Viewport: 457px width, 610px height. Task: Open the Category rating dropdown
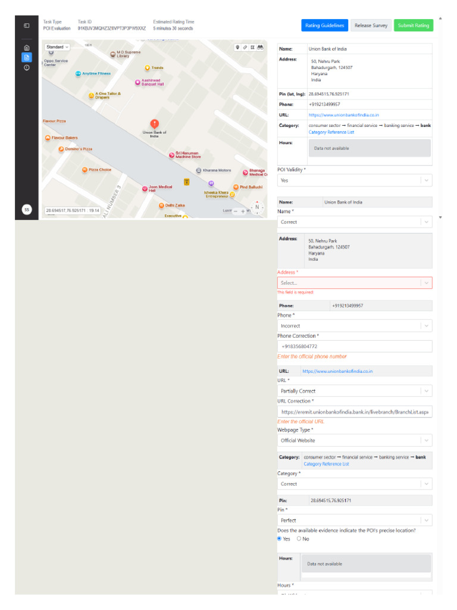click(355, 484)
